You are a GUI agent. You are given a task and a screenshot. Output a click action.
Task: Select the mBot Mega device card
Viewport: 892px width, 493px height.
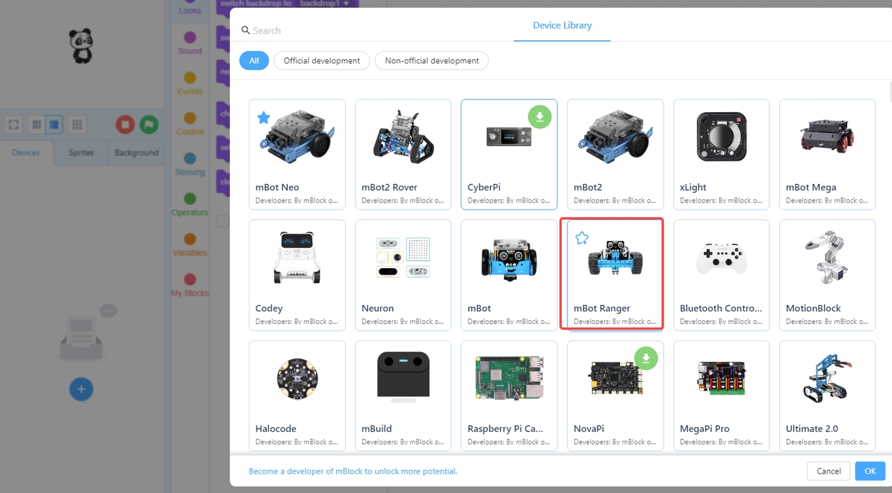point(827,154)
